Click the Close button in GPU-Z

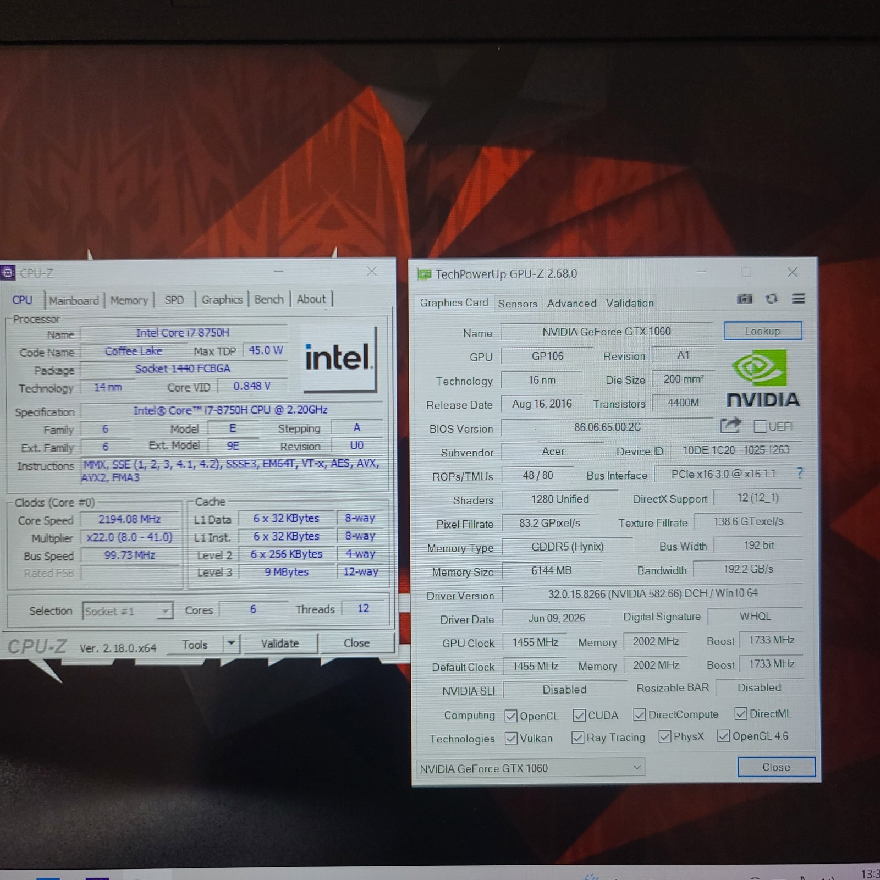click(x=776, y=767)
